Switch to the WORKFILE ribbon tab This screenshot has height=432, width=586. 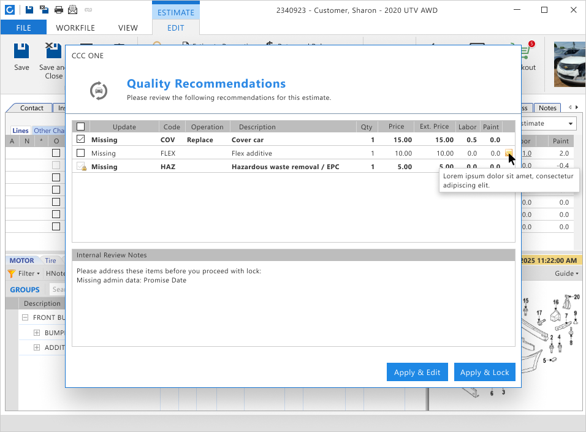[75, 28]
